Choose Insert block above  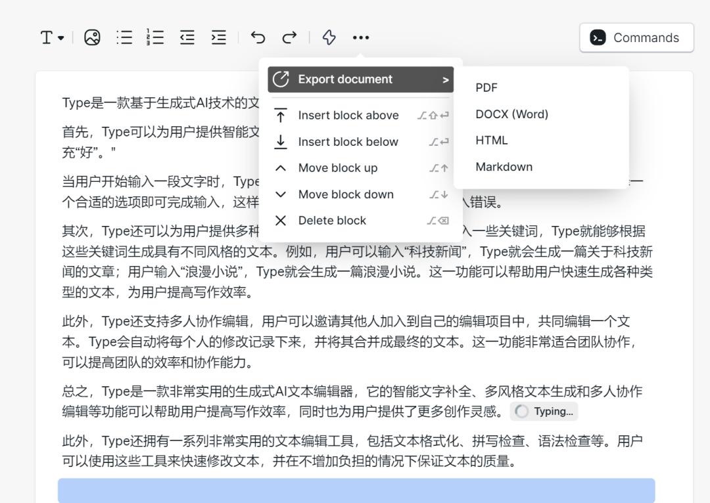[348, 116]
